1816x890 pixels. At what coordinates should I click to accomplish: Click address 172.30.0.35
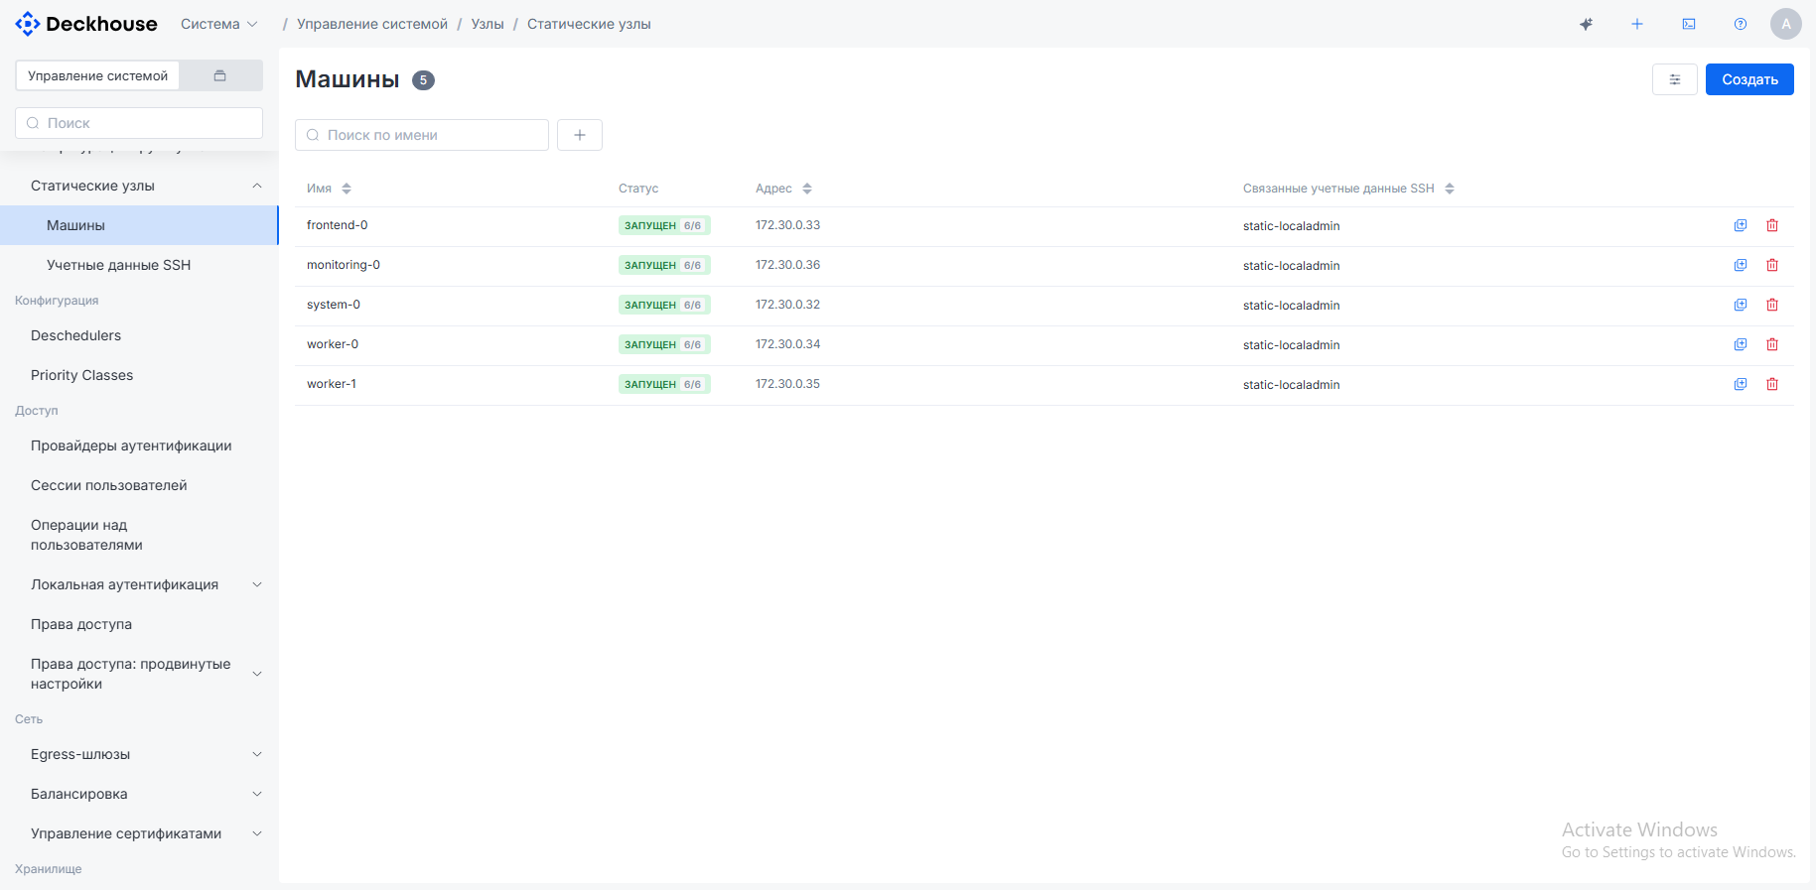pos(787,384)
